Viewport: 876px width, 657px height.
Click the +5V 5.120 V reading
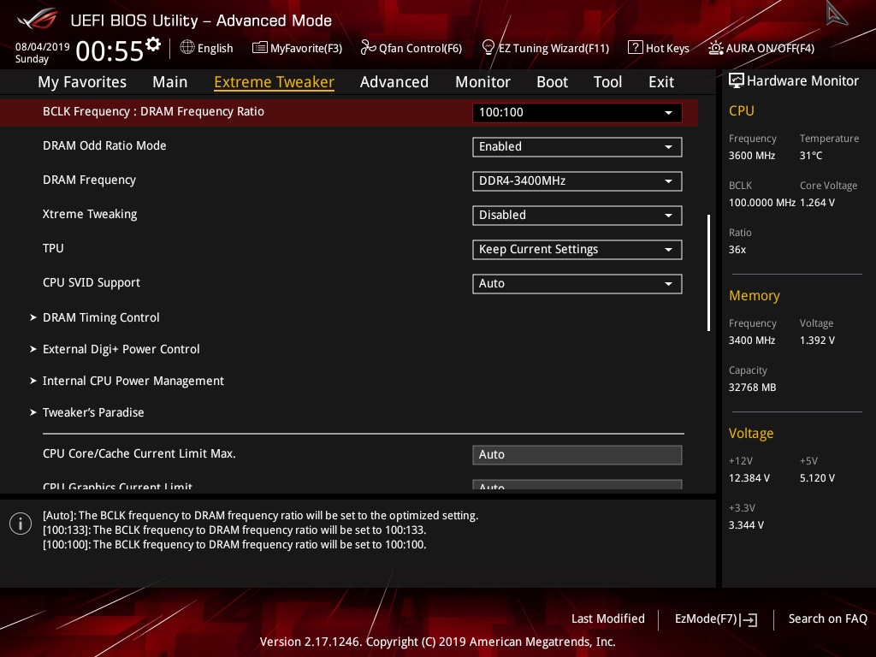tap(817, 478)
